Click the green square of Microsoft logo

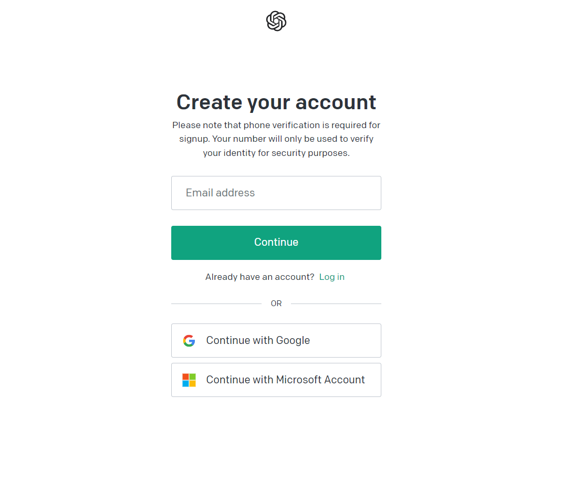pyautogui.click(x=193, y=377)
